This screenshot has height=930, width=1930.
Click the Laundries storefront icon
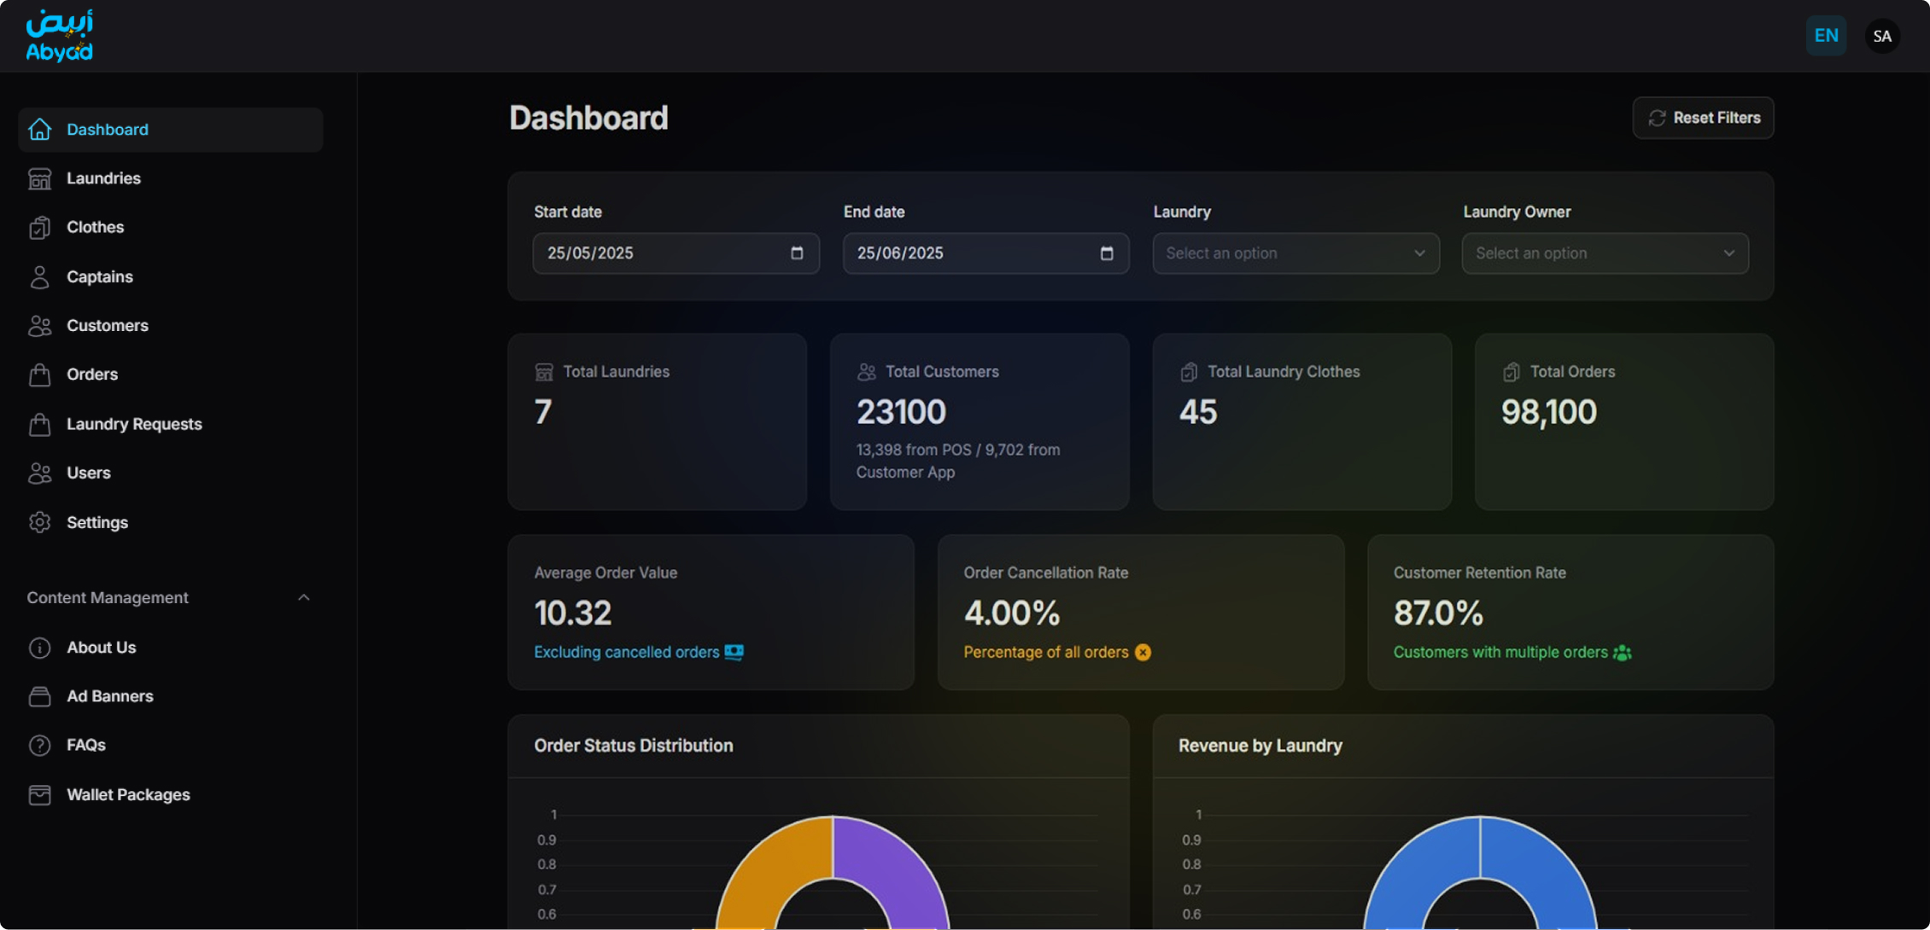pos(39,178)
